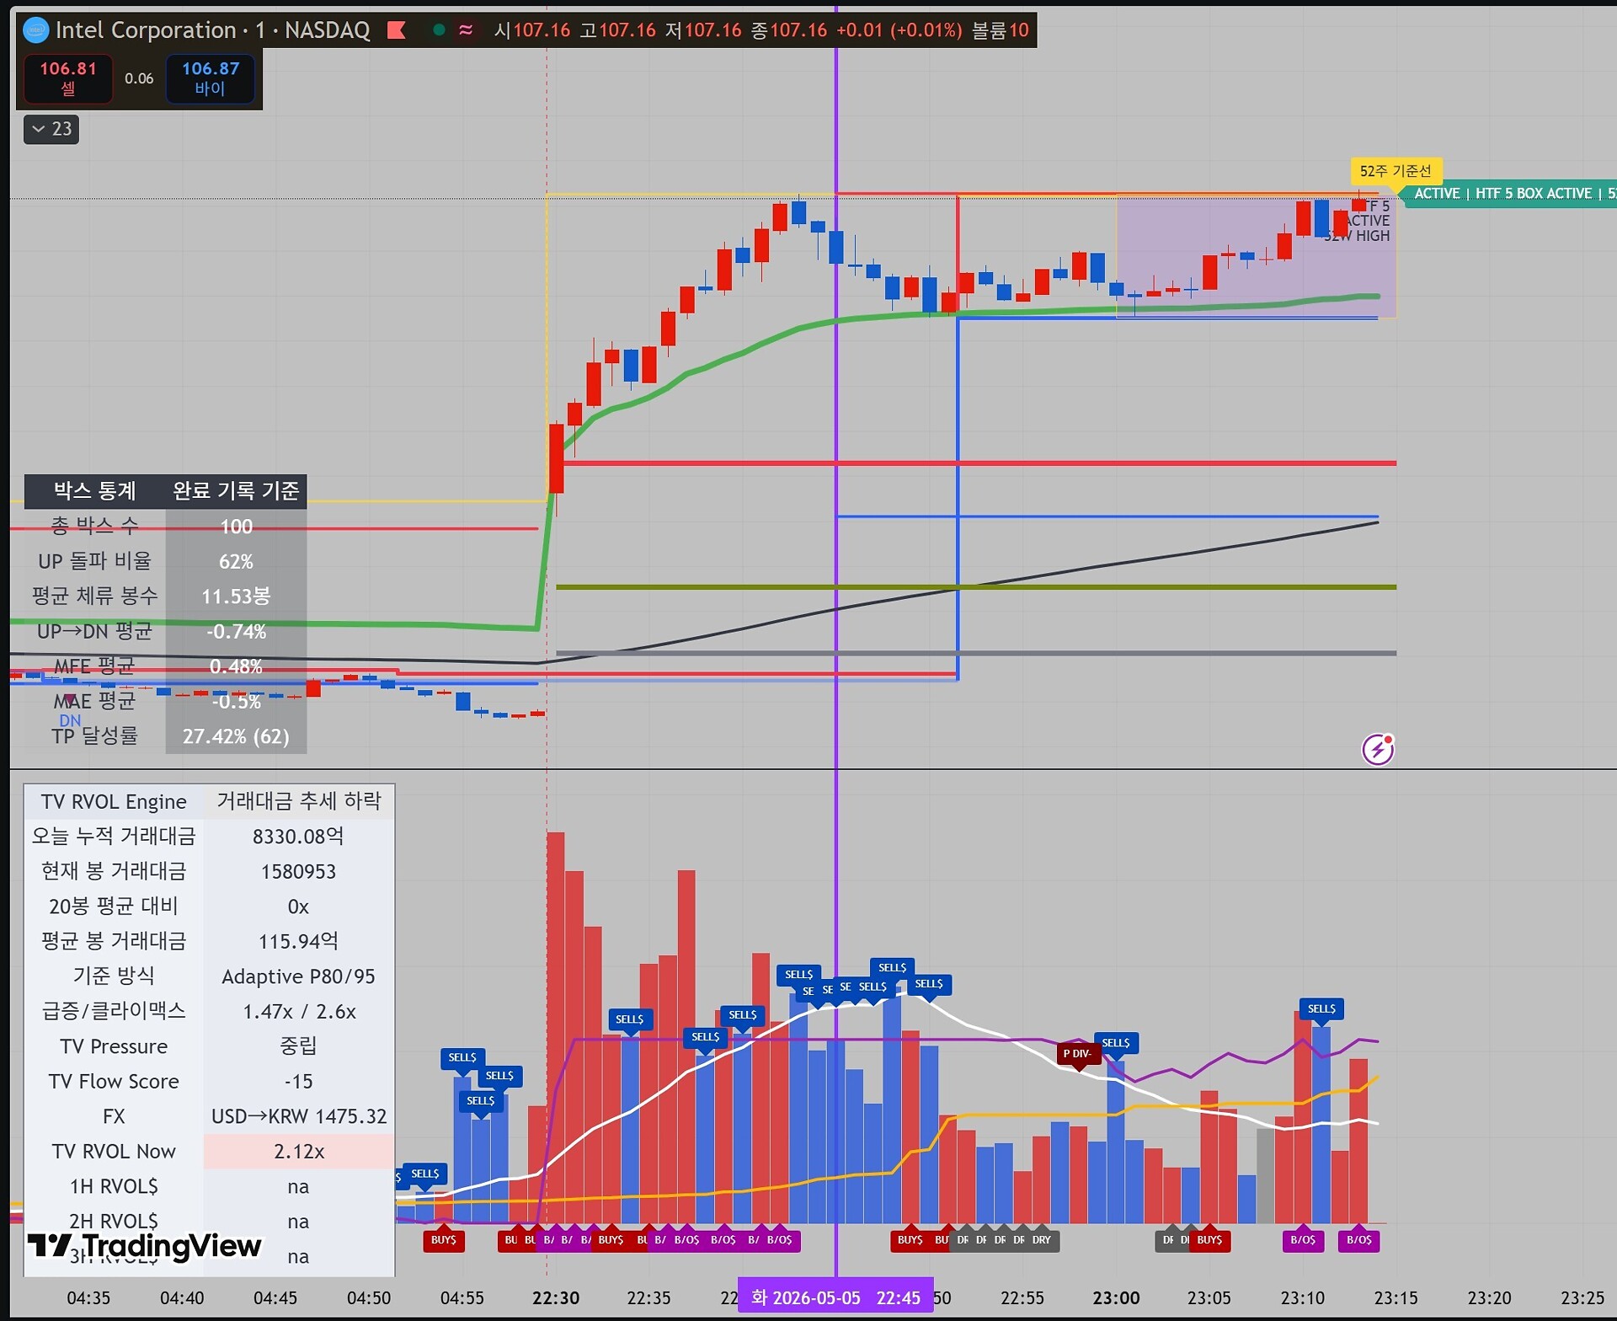Click the DRY signal label below the volume bars
The height and width of the screenshot is (1321, 1617).
pyautogui.click(x=1042, y=1240)
